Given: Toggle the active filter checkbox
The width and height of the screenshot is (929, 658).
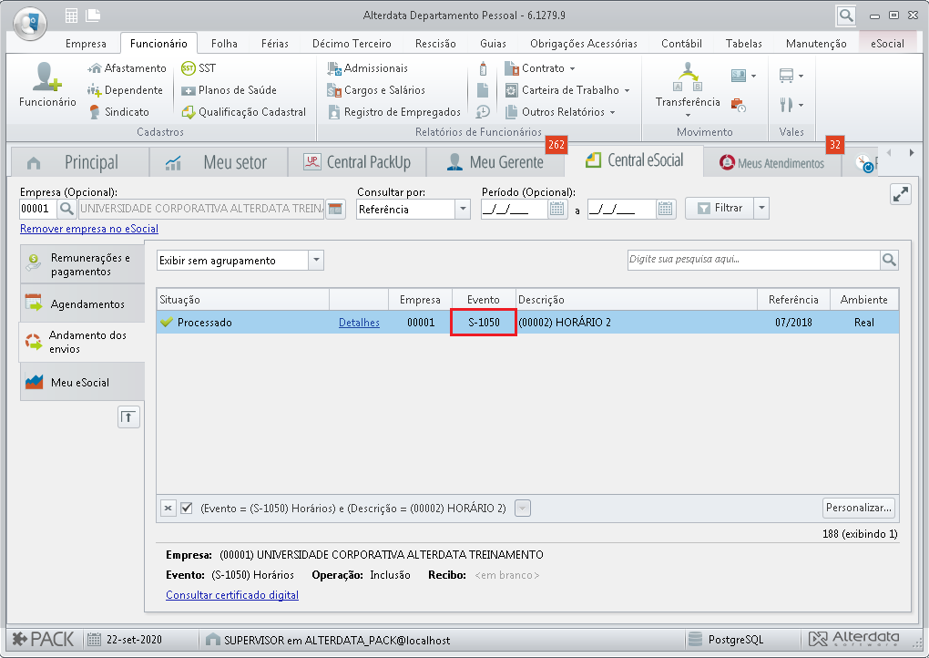Looking at the screenshot, I should 187,508.
